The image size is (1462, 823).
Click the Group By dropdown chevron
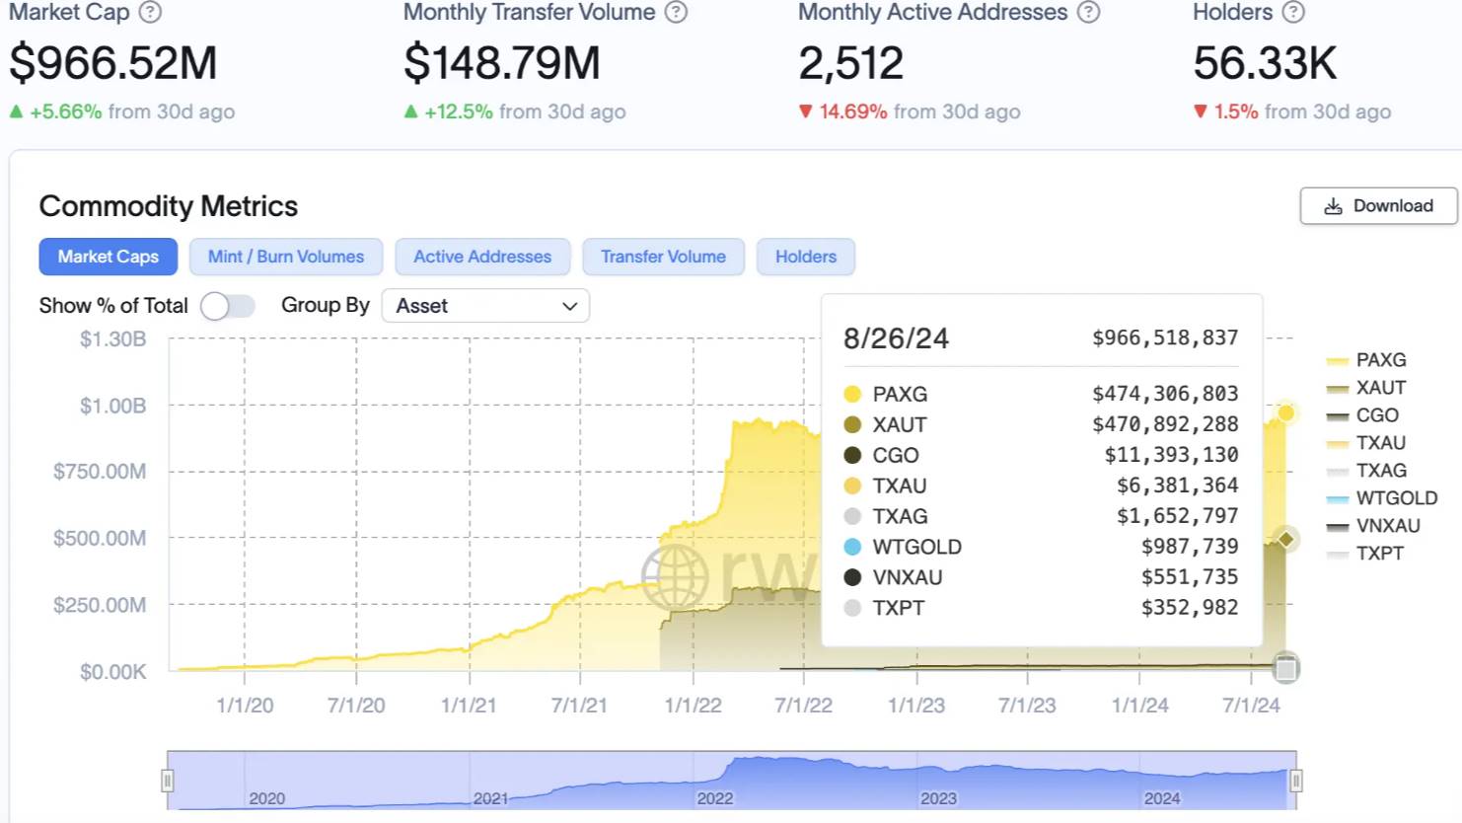pyautogui.click(x=569, y=306)
